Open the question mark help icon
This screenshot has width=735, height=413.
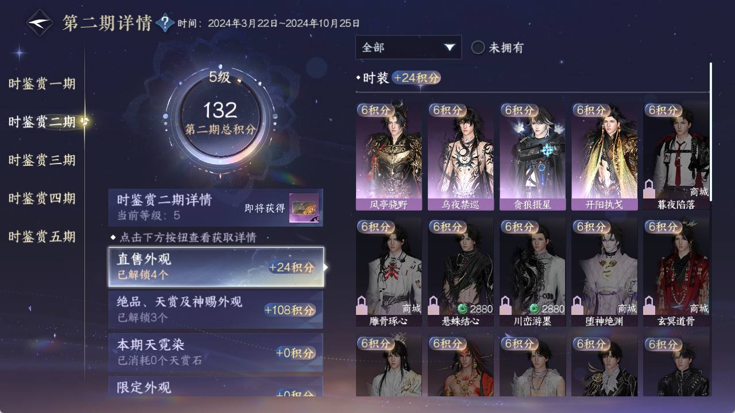pyautogui.click(x=165, y=23)
